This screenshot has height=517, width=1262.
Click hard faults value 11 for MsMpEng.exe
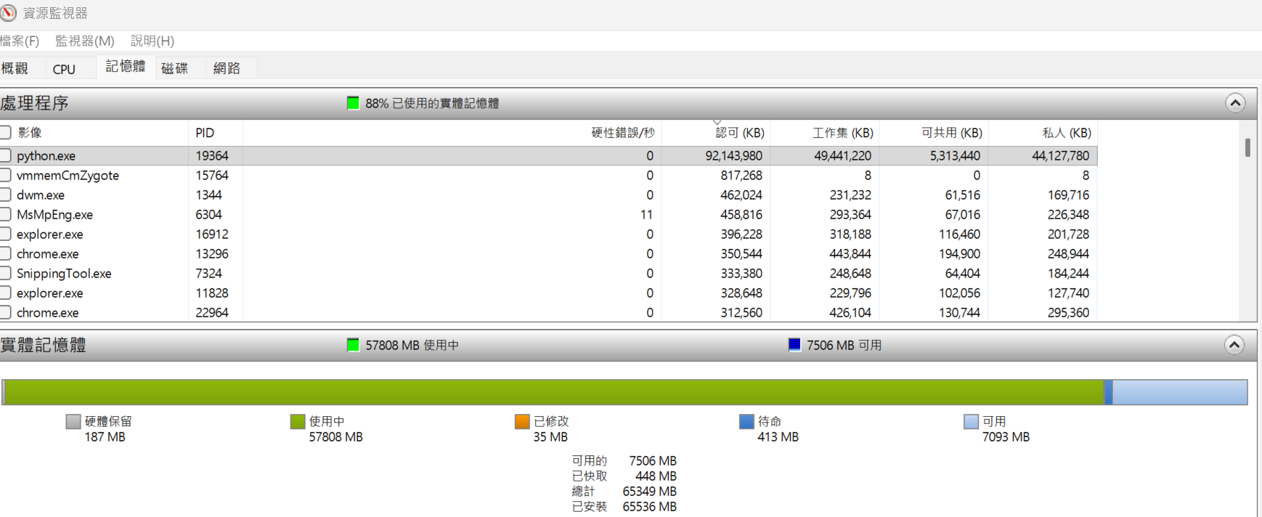coord(646,214)
